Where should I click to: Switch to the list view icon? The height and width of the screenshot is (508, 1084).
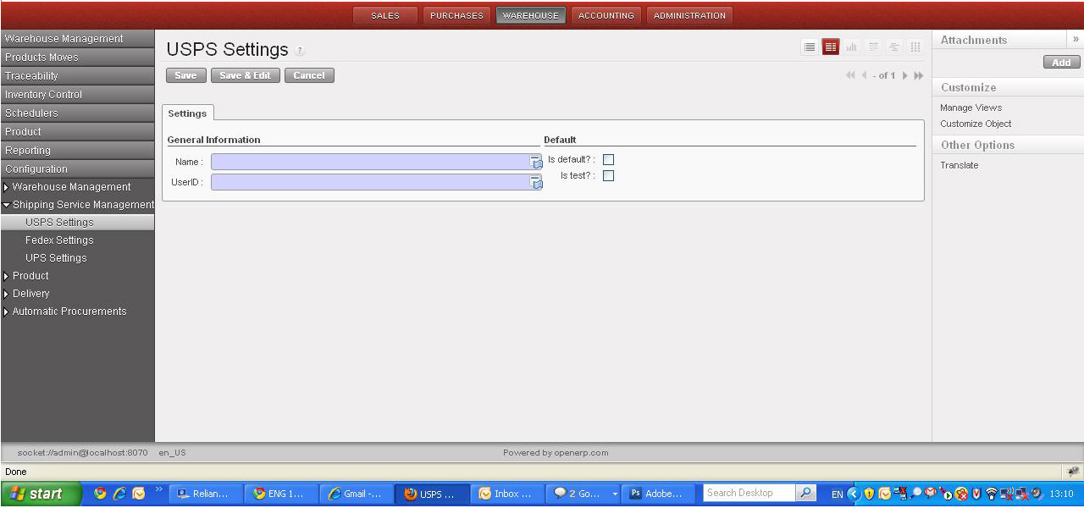coord(810,47)
